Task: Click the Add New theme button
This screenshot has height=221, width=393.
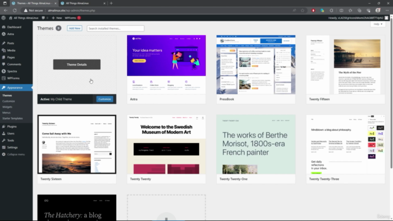Action: point(74,28)
